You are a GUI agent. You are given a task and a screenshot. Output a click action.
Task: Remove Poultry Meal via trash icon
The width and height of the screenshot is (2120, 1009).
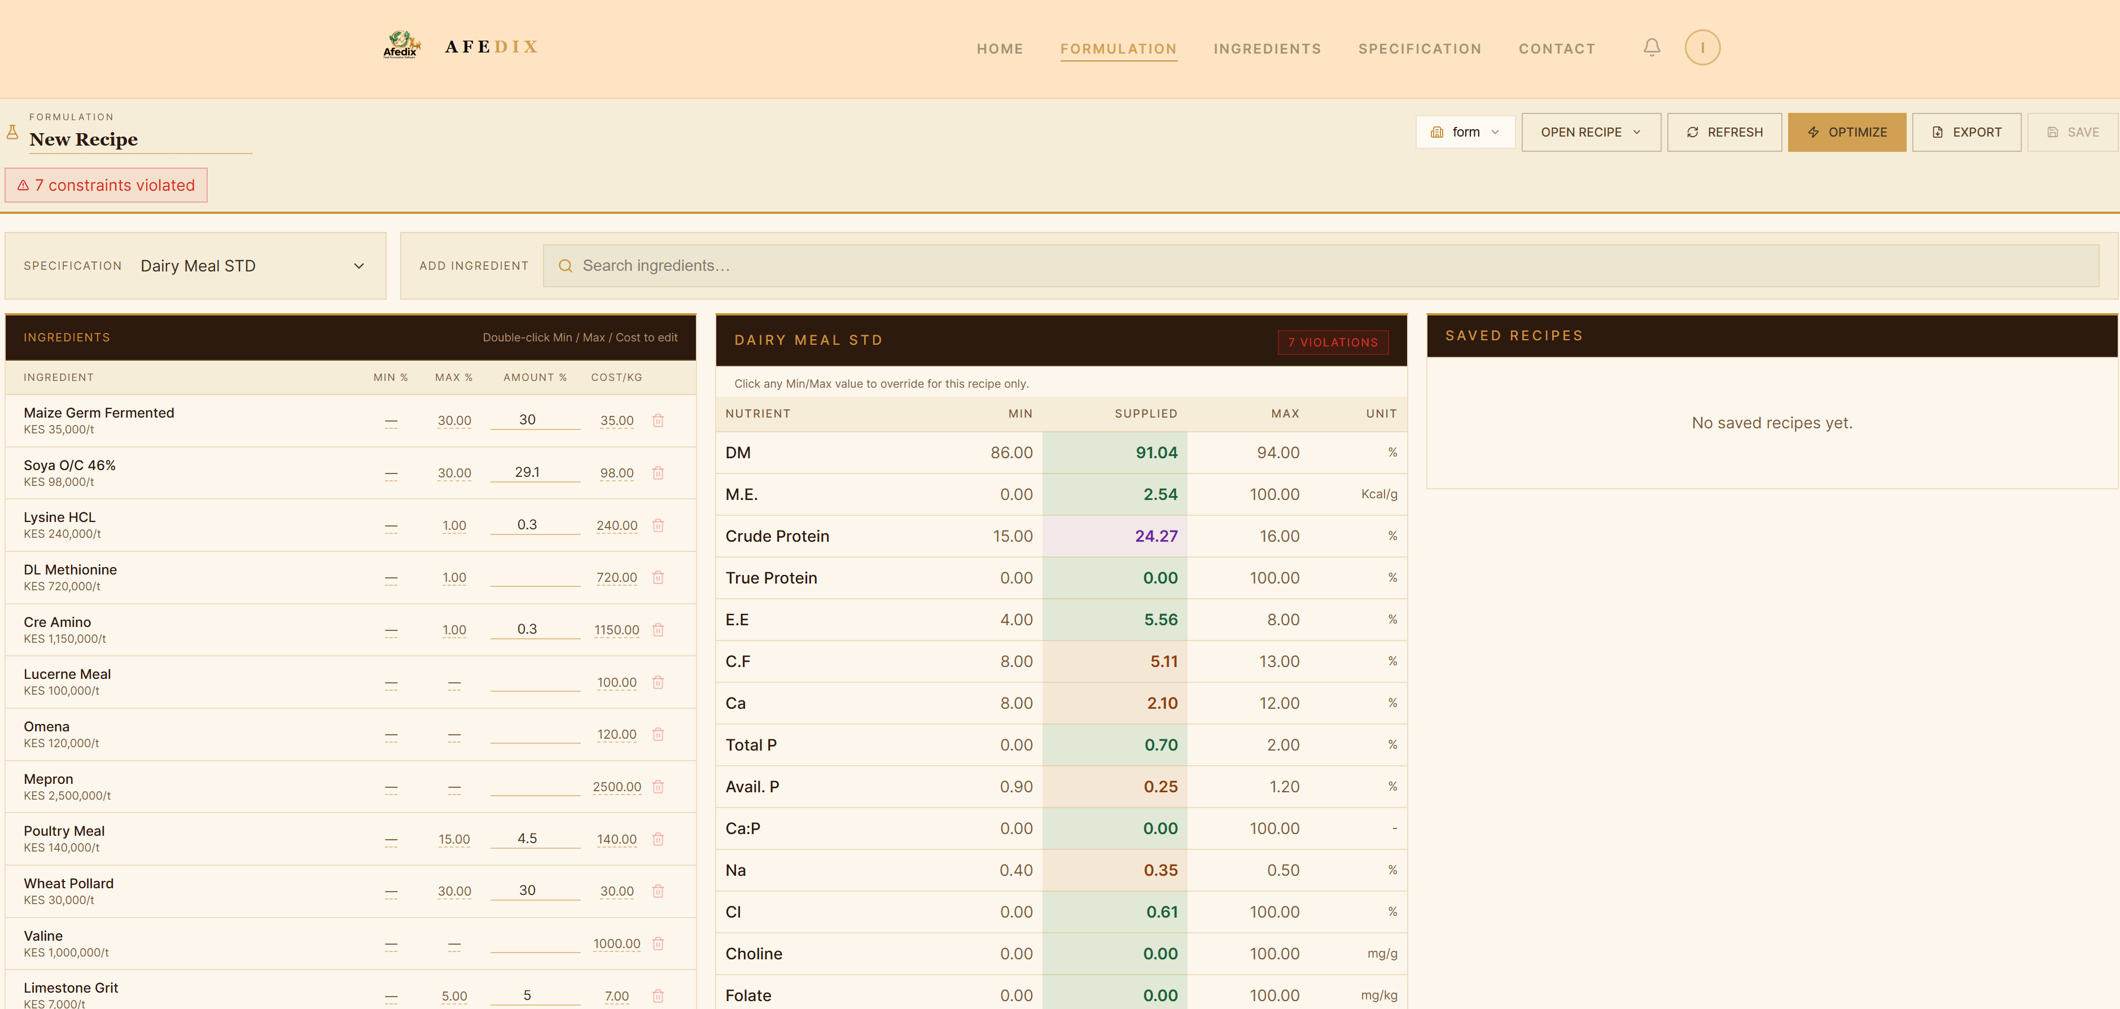(658, 840)
